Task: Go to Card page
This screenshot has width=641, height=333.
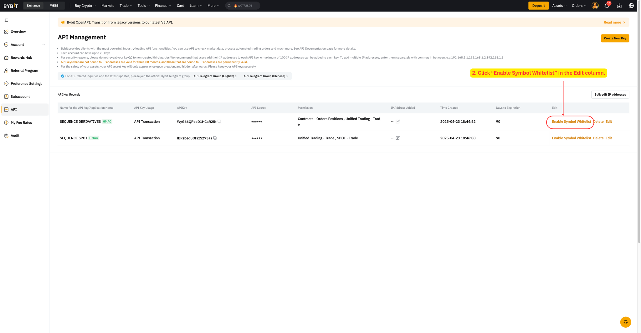Action: [x=180, y=6]
